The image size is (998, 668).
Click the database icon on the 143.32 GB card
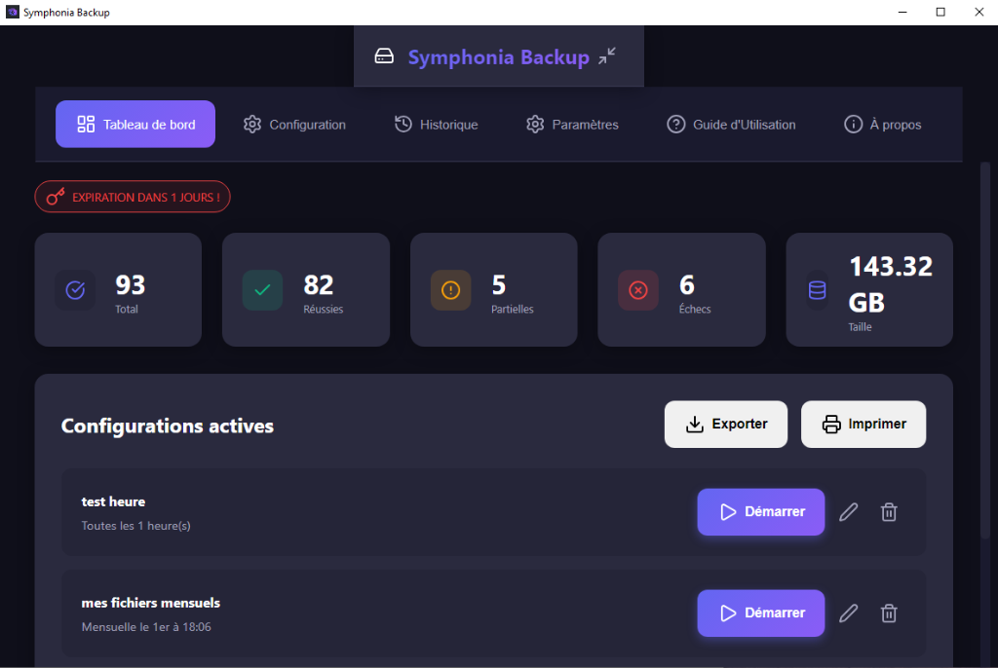pyautogui.click(x=817, y=289)
